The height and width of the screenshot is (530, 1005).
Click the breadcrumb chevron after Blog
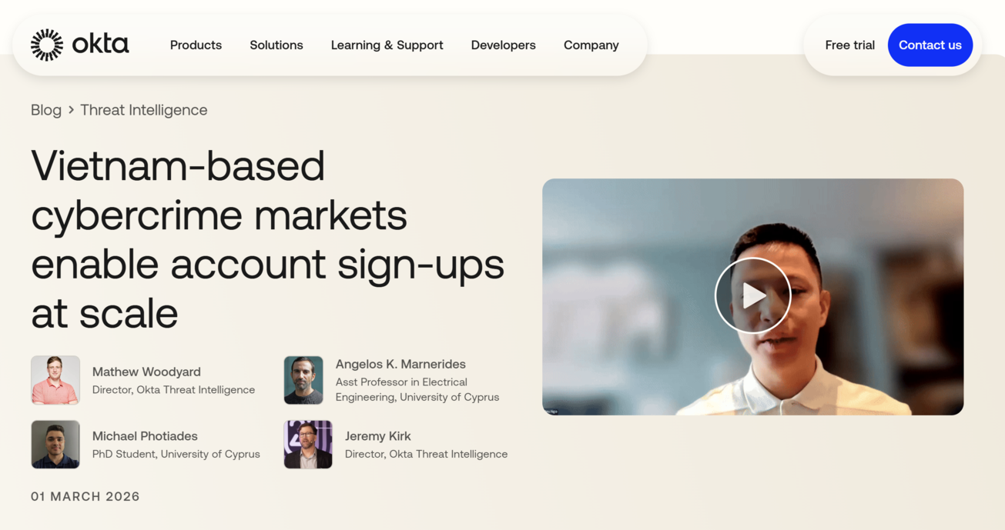tap(71, 110)
